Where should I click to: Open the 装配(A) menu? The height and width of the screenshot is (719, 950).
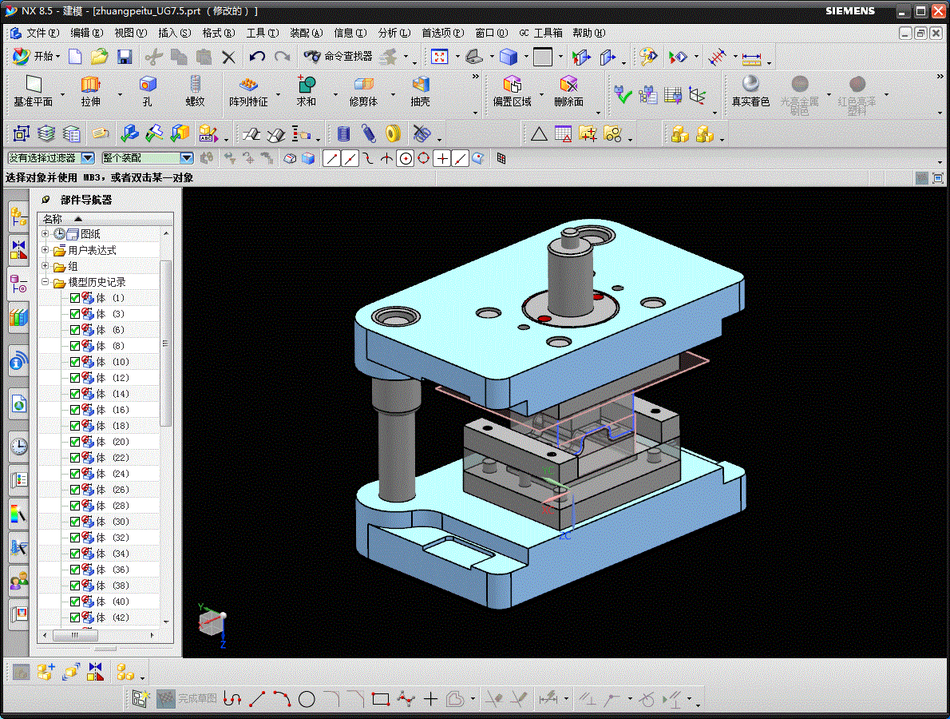(x=306, y=33)
